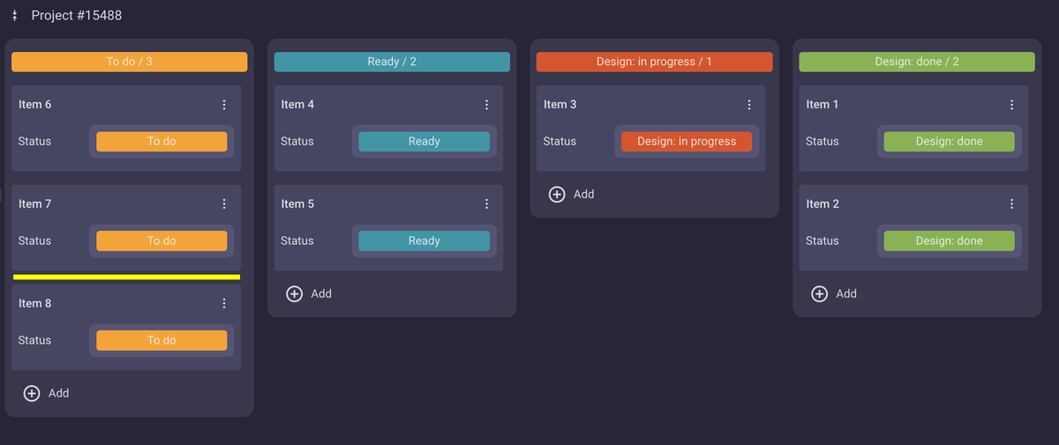The width and height of the screenshot is (1059, 445).
Task: Click the plus icon in Design: in progress column
Action: click(x=557, y=195)
